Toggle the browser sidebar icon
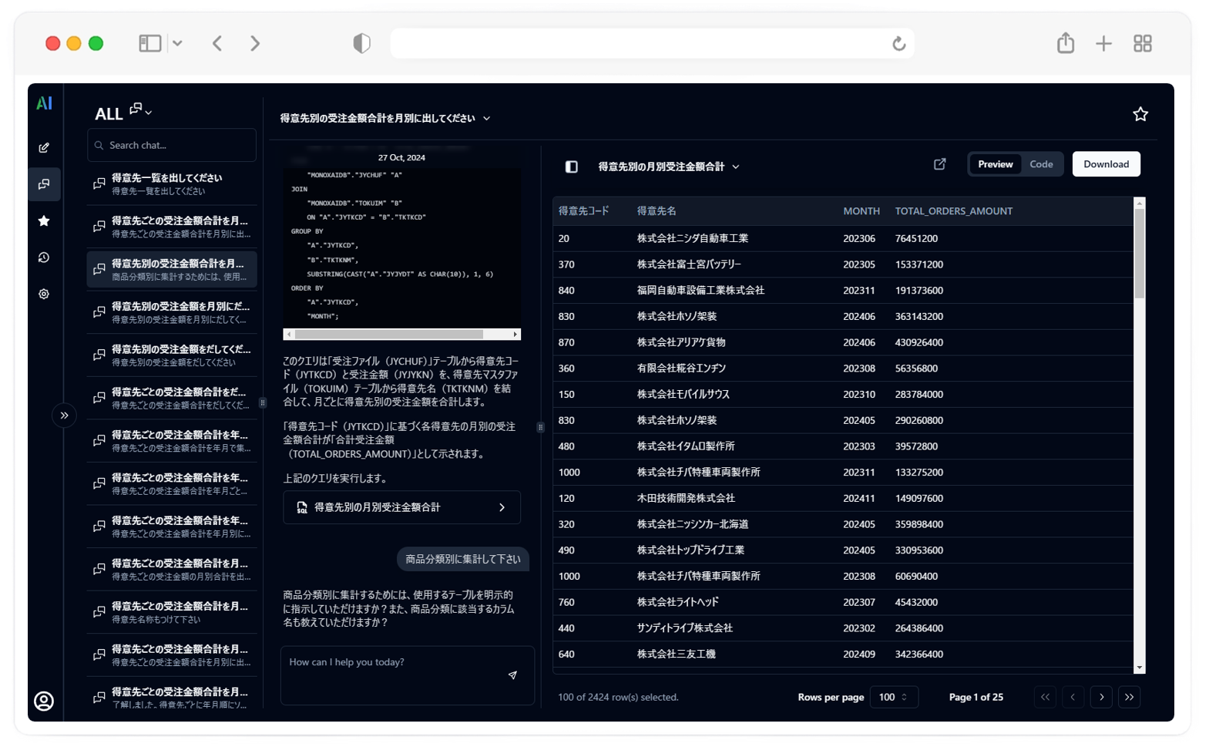1209x747 pixels. click(150, 43)
